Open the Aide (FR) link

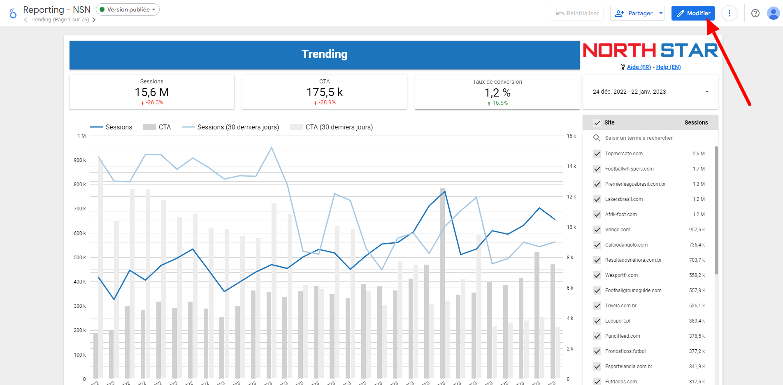(639, 67)
